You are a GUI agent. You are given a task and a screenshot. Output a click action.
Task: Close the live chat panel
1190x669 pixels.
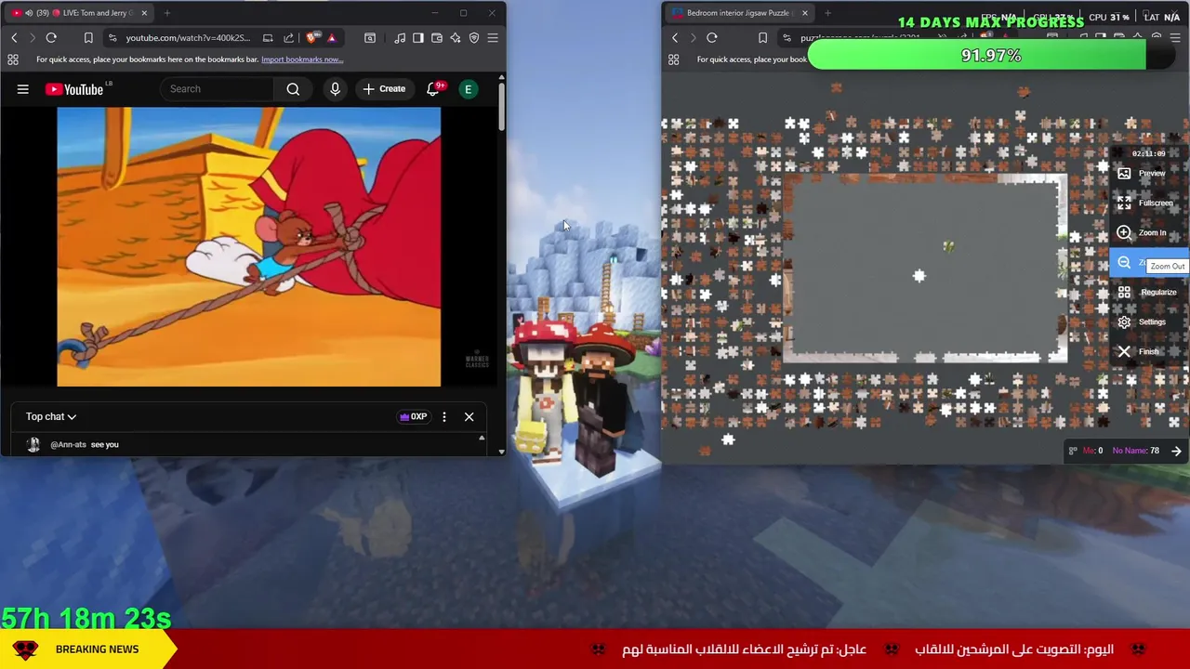(x=469, y=417)
